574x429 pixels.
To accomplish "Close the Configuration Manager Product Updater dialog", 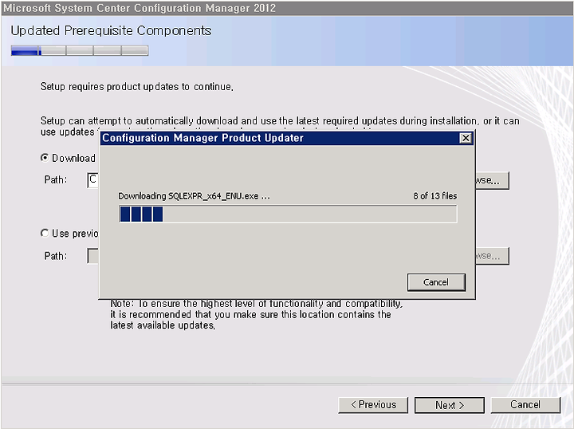I will pos(466,138).
